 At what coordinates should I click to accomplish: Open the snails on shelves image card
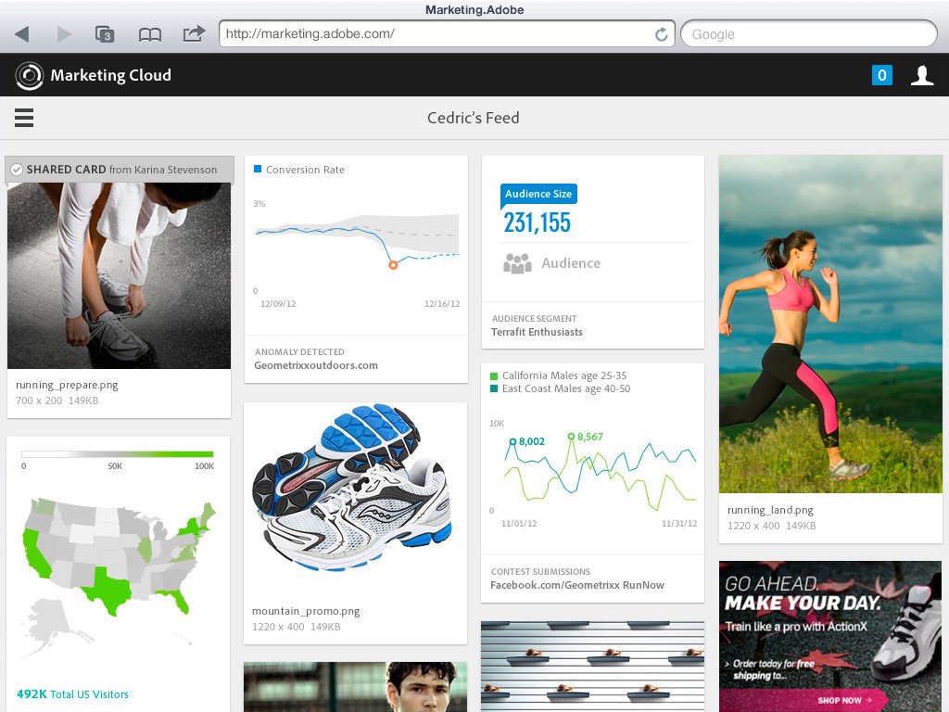(592, 666)
